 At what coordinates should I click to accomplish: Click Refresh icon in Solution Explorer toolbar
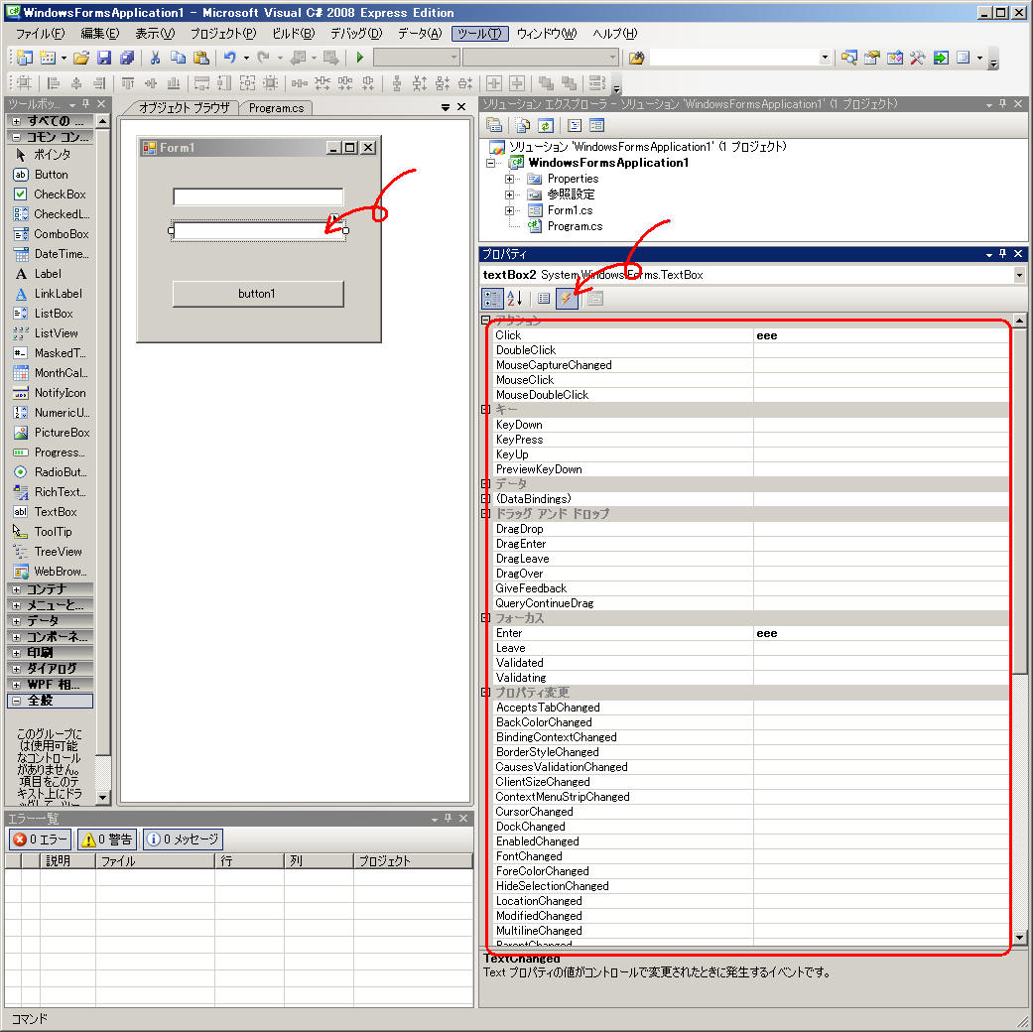[545, 125]
